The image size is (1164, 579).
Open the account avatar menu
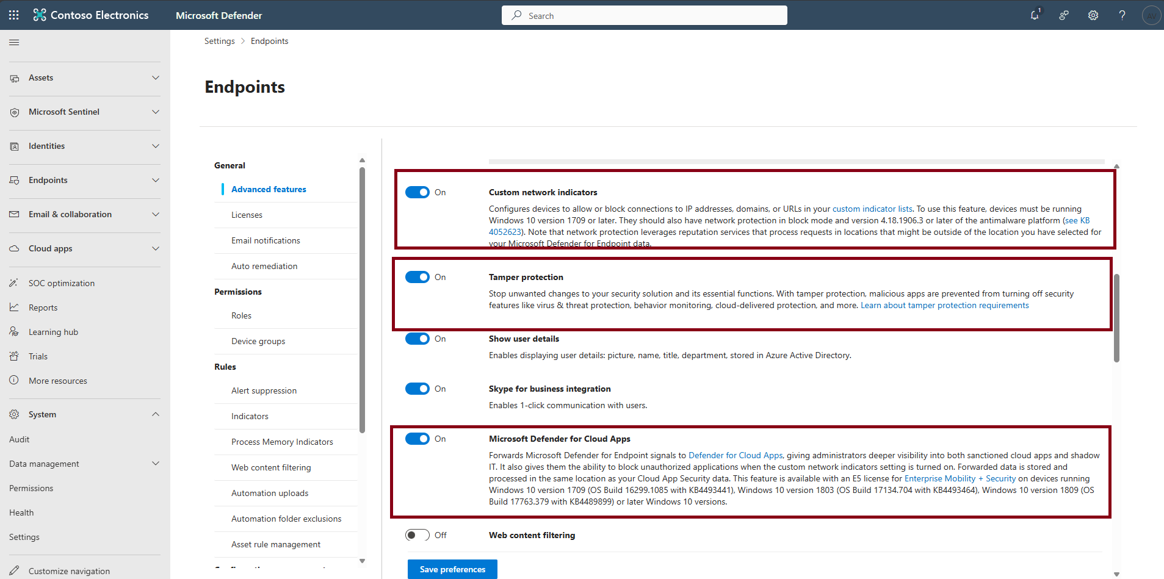(x=1151, y=15)
